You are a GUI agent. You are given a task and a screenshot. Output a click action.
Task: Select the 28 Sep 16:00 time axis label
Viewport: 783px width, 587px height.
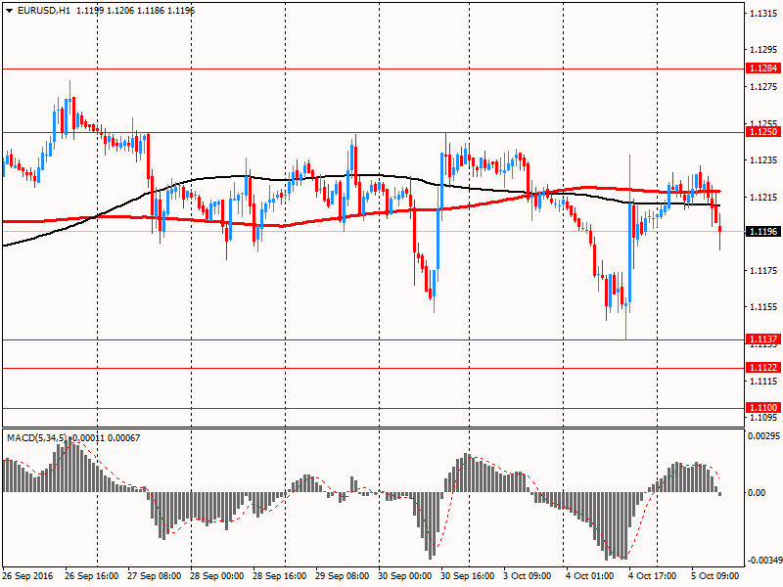(280, 576)
